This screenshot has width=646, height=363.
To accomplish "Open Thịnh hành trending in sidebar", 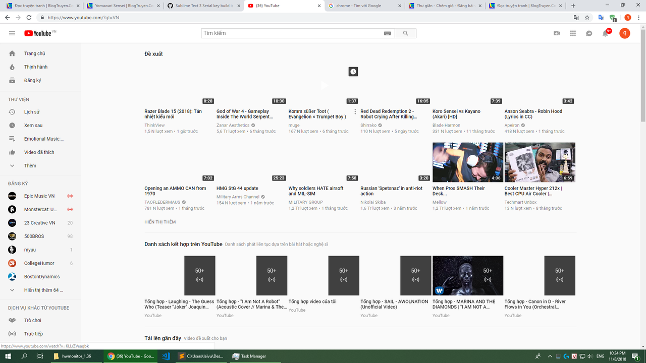I will 40,67.
